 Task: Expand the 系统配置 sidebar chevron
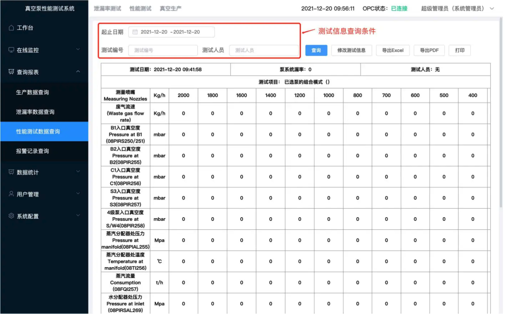coord(78,215)
